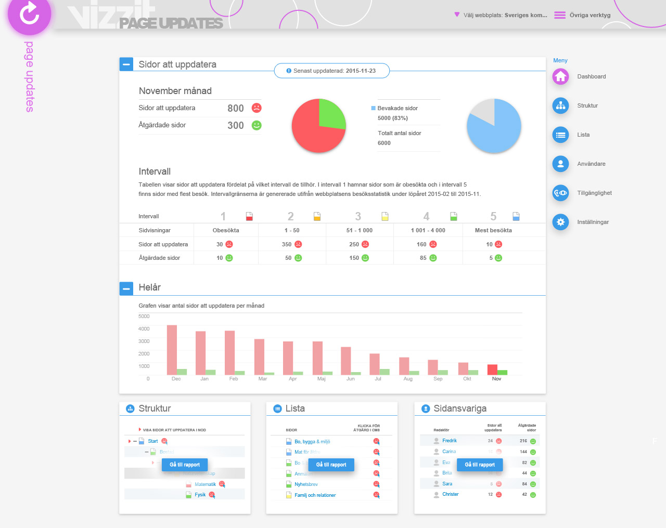Click the Bevakade sidor blue legend swatch
Screen dimensions: 666x528
coord(373,108)
